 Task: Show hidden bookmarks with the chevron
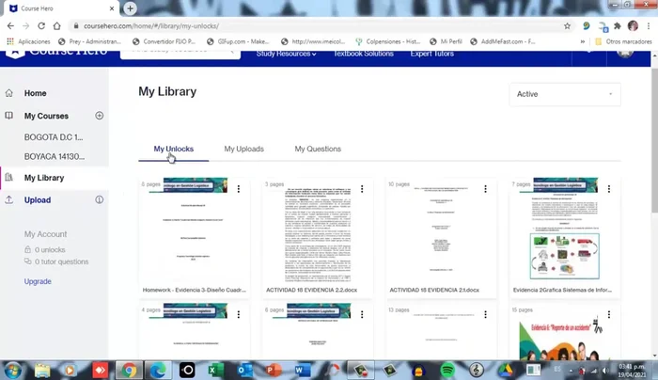(583, 41)
